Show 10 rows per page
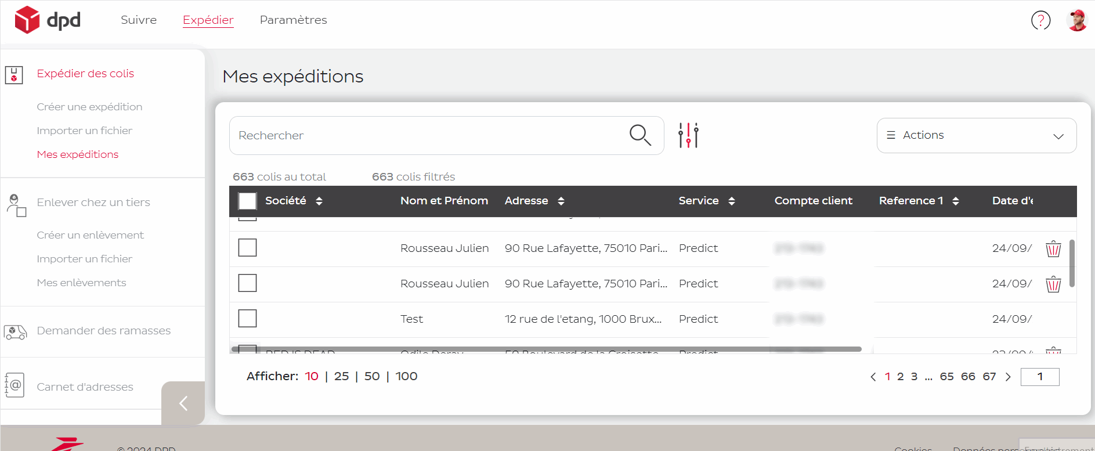The image size is (1095, 451). pyautogui.click(x=312, y=376)
